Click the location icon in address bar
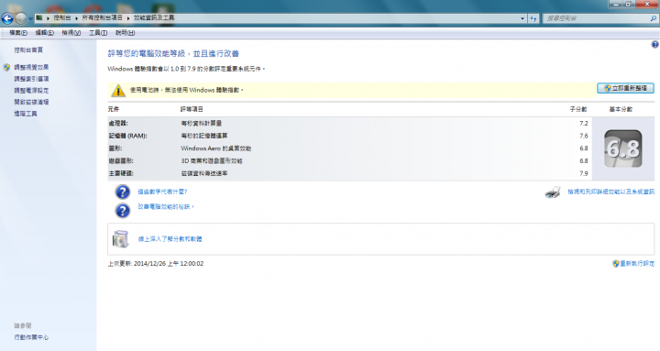This screenshot has width=660, height=351. [39, 17]
